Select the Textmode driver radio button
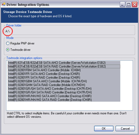This screenshot has height=135, width=139. point(8,50)
